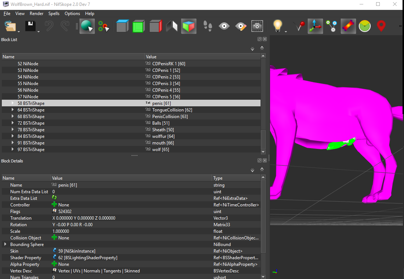Click the walk mode footprints icon

pos(208,26)
